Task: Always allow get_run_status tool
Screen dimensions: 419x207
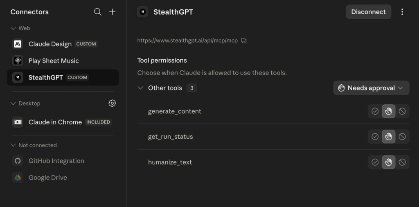Action: point(375,137)
